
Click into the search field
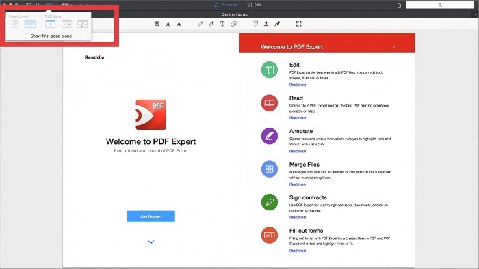(x=440, y=5)
